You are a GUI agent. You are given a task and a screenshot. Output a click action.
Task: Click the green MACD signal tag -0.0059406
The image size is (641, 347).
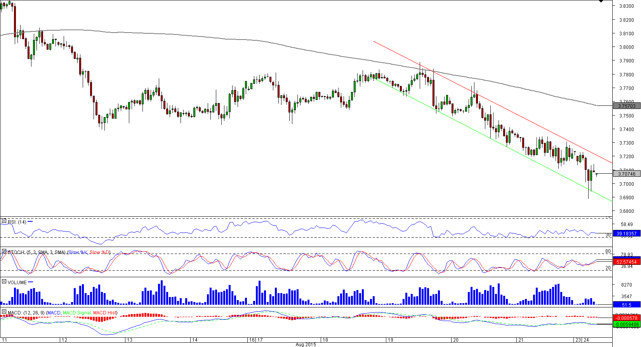pos(626,325)
